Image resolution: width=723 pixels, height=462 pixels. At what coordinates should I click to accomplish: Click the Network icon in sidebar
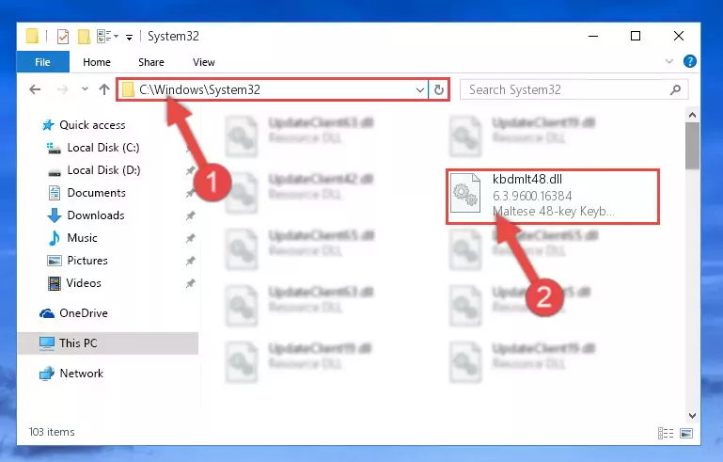tap(47, 374)
